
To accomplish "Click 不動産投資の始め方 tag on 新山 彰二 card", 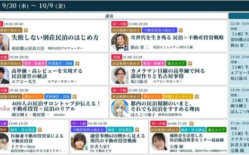I will tap(159, 30).
